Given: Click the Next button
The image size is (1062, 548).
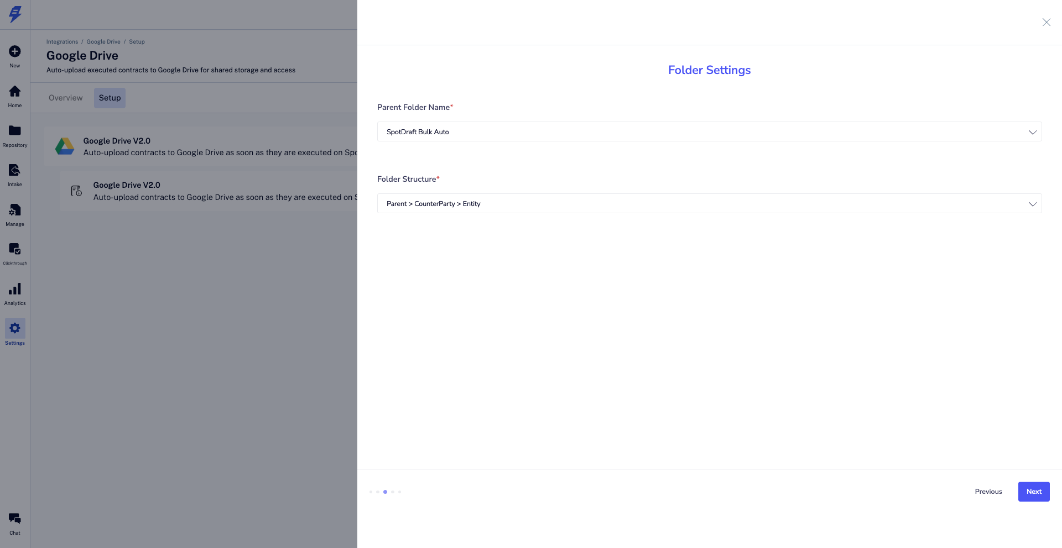Looking at the screenshot, I should tap(1034, 492).
